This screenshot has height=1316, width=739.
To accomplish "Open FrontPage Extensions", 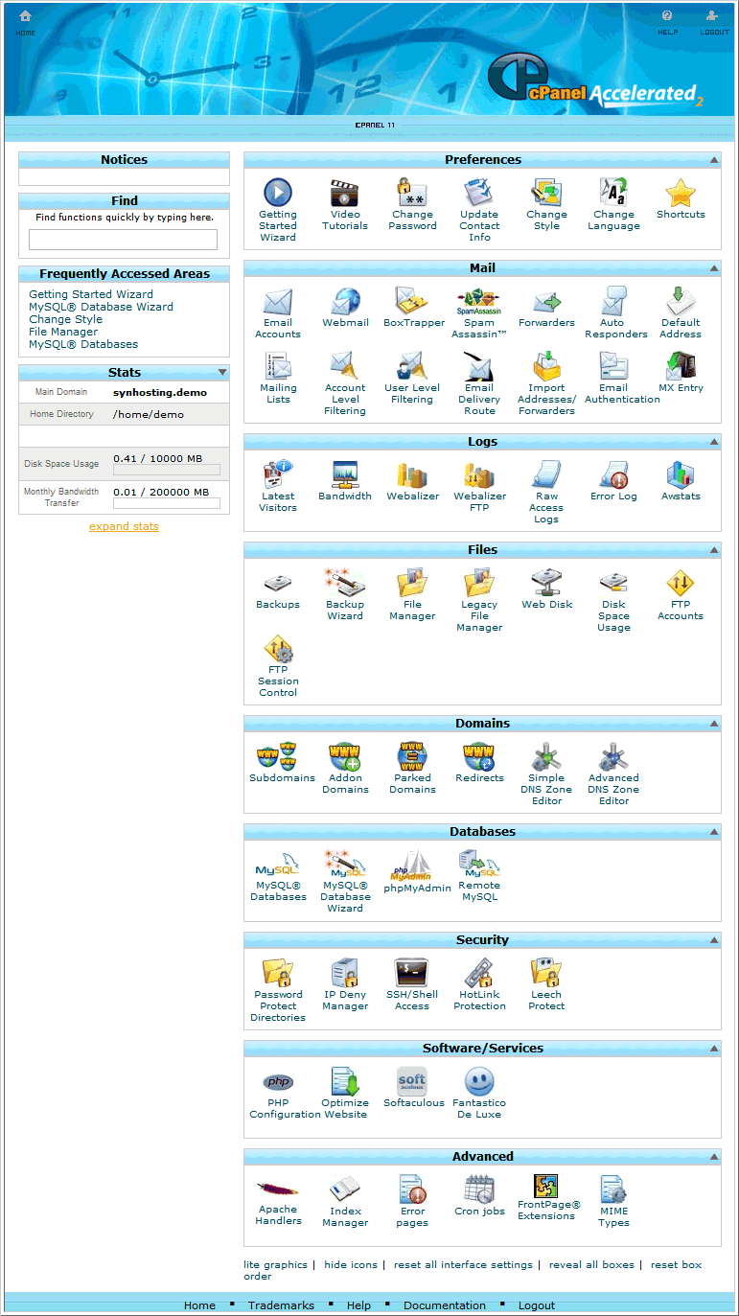I will tap(546, 1187).
